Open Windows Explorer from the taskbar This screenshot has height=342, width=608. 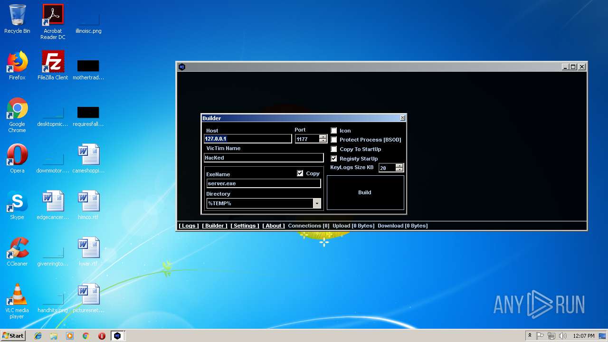[54, 336]
